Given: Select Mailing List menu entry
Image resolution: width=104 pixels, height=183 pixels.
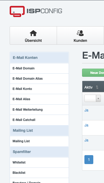Looking at the screenshot, I should (x=39, y=141).
